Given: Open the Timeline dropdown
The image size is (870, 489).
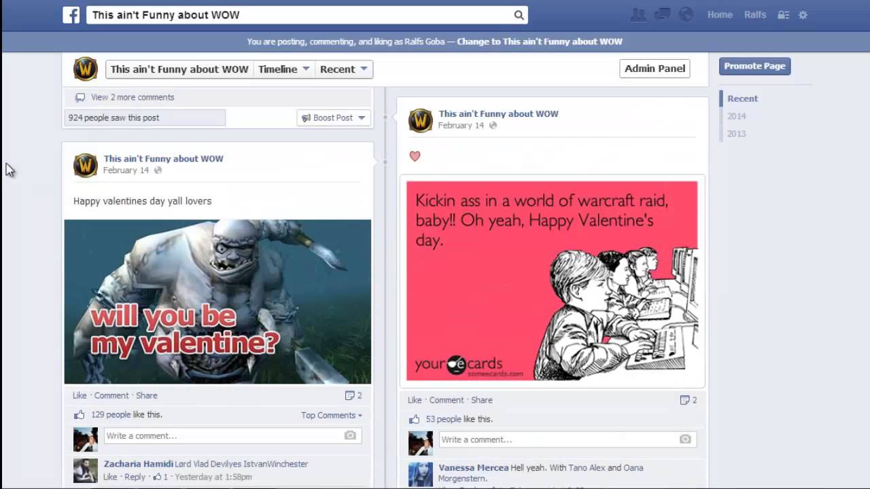Looking at the screenshot, I should (x=284, y=69).
